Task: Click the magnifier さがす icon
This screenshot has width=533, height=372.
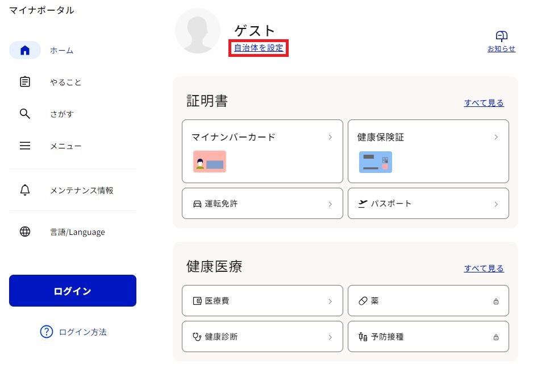Action: click(x=25, y=114)
